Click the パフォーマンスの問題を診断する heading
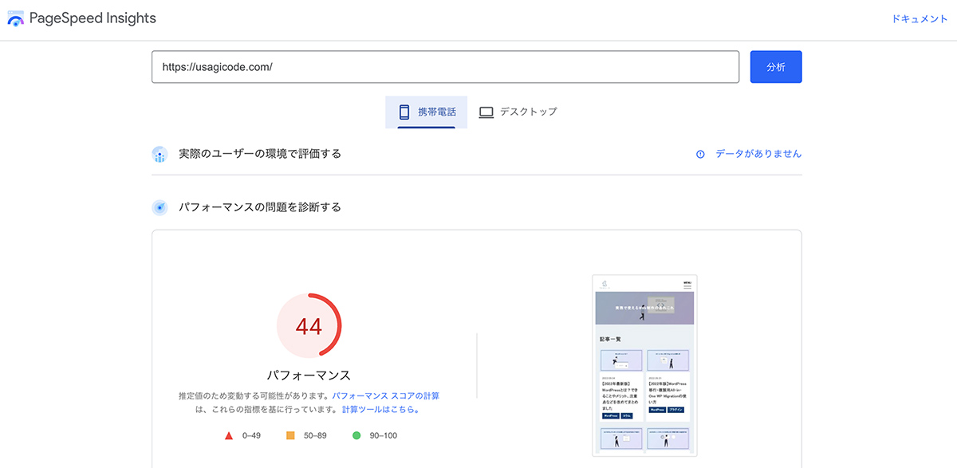The image size is (957, 468). click(x=260, y=207)
